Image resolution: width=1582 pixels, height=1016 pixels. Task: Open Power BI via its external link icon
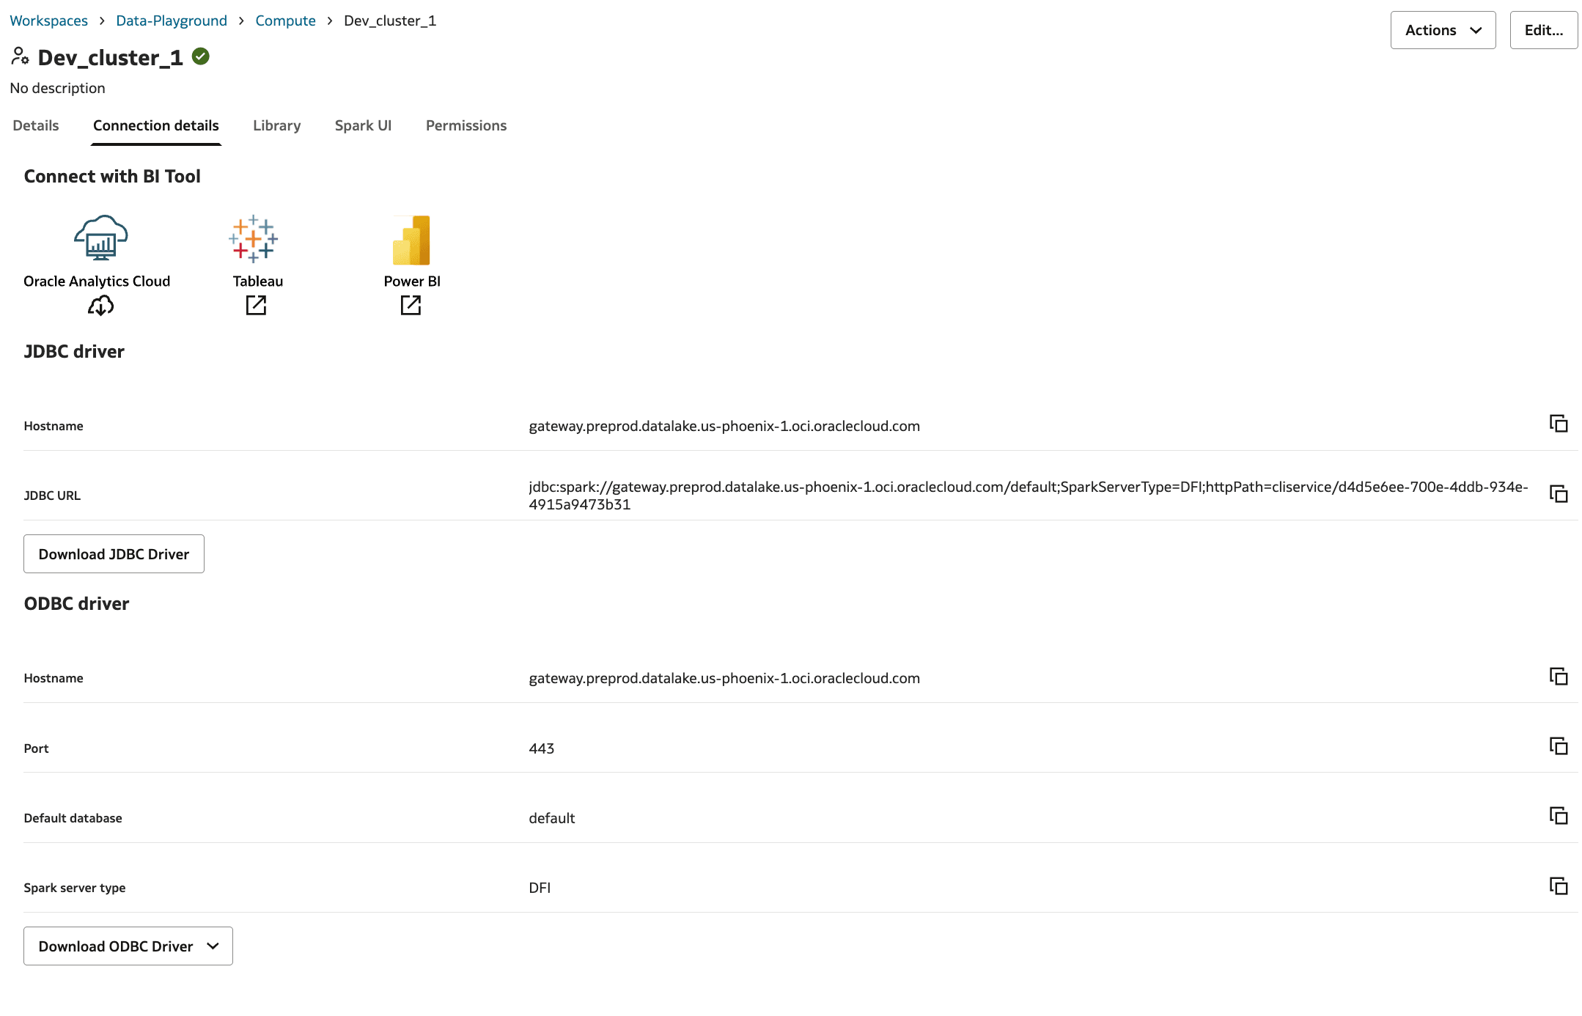(x=411, y=305)
